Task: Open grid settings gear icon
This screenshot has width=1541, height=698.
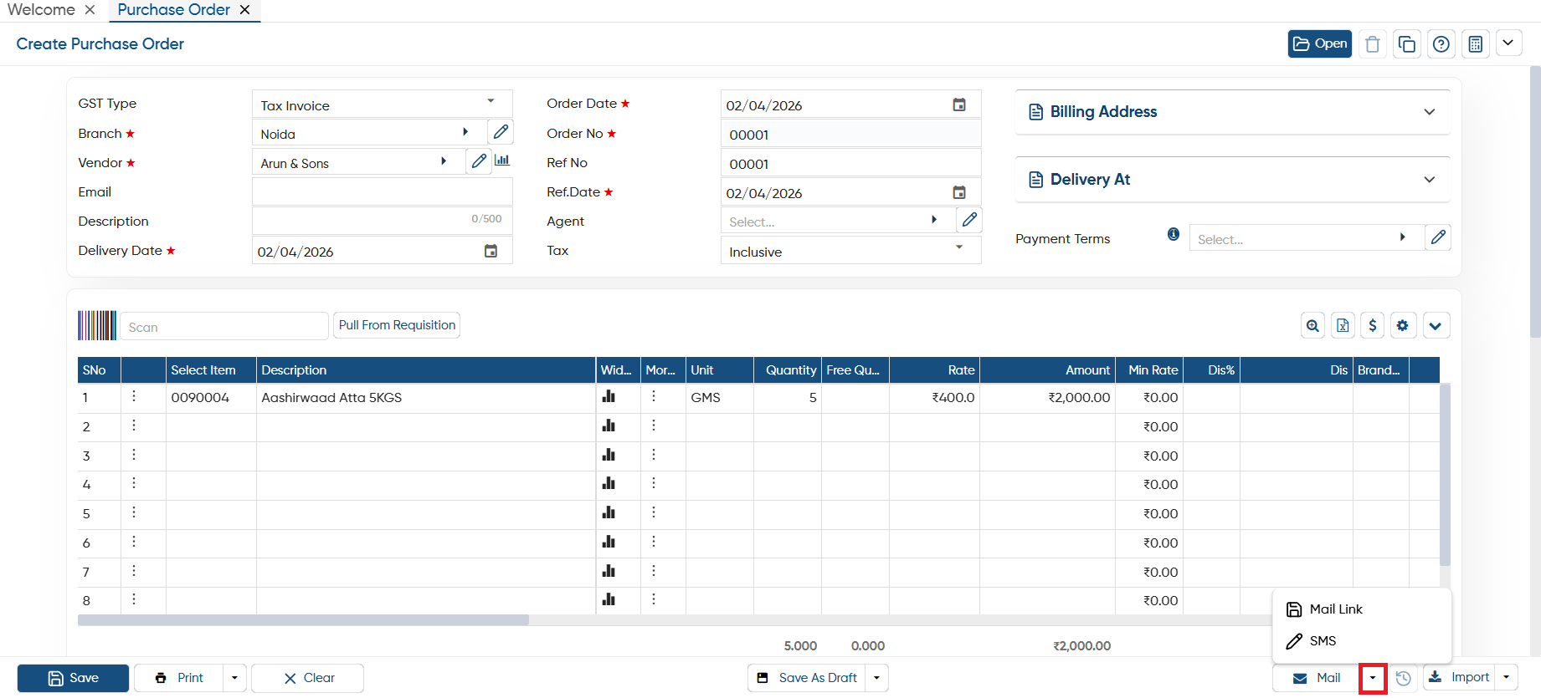Action: [1403, 326]
